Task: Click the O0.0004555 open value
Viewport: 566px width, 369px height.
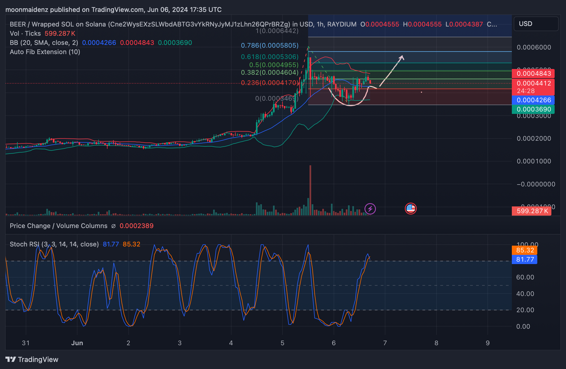Action: pos(380,24)
